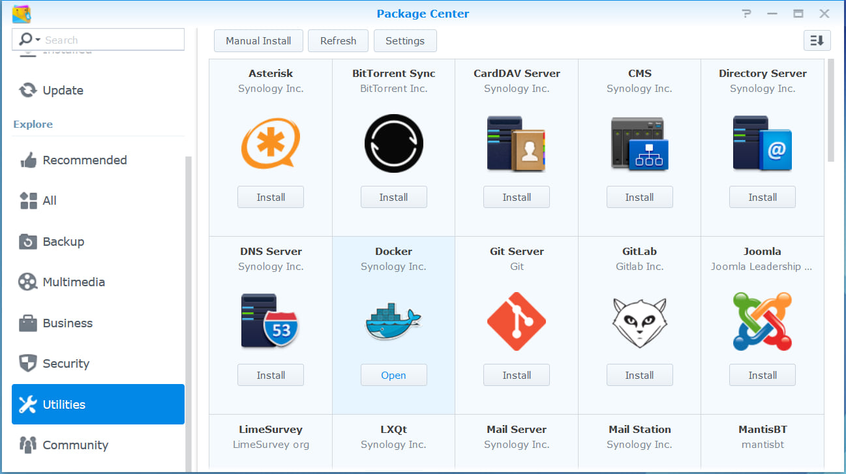Click the GitLab title text
This screenshot has width=846, height=474.
pos(639,251)
